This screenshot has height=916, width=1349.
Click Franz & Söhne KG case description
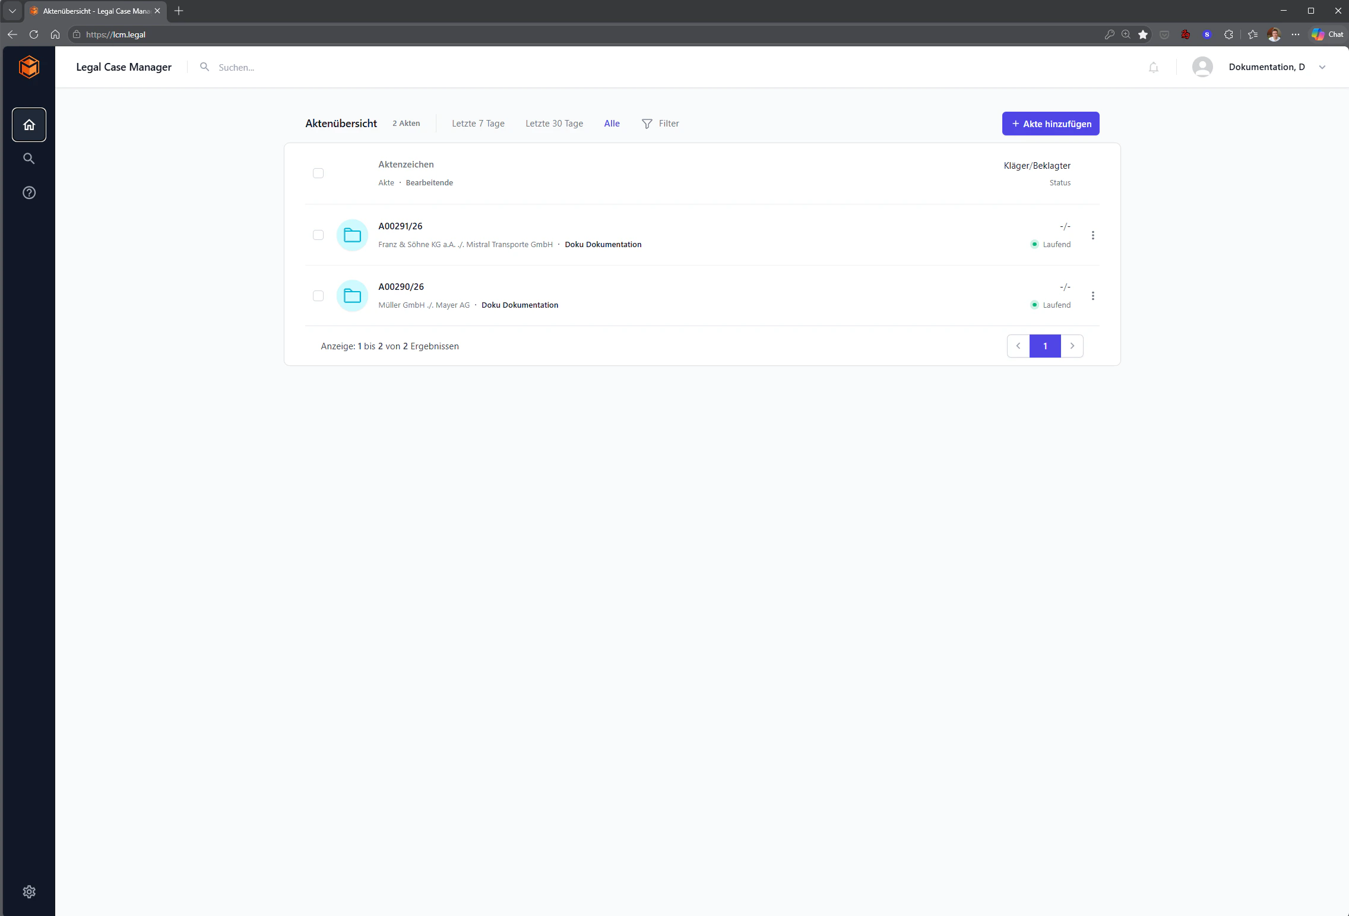[x=465, y=245]
